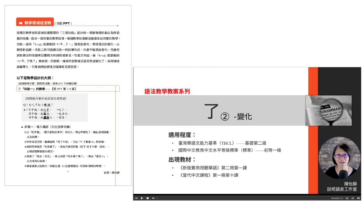Image resolution: width=364 pixels, height=205 pixels.
Task: Click the GRAMMAR magnifying glass image
Action: pyautogui.click(x=328, y=111)
